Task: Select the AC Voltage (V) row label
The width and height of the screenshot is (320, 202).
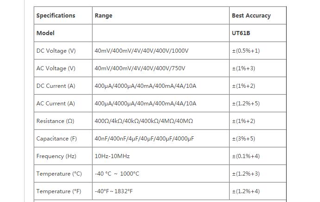Action: coord(56,68)
